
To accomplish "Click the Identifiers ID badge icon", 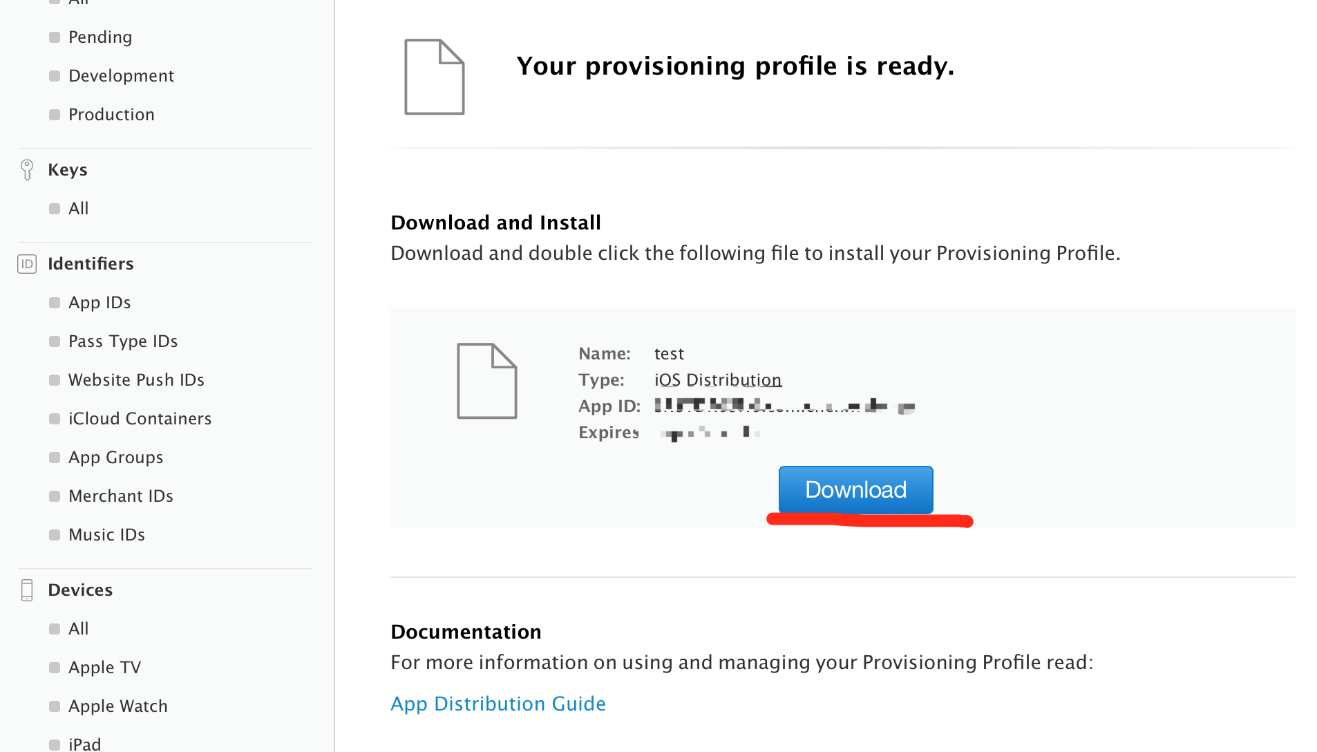I will point(27,264).
